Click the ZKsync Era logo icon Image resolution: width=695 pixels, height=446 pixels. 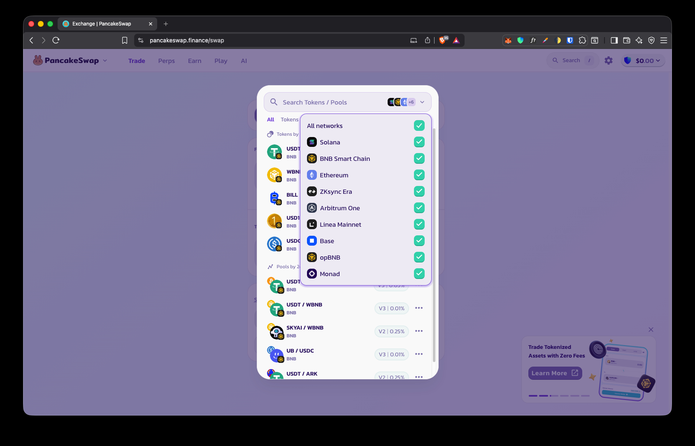312,191
